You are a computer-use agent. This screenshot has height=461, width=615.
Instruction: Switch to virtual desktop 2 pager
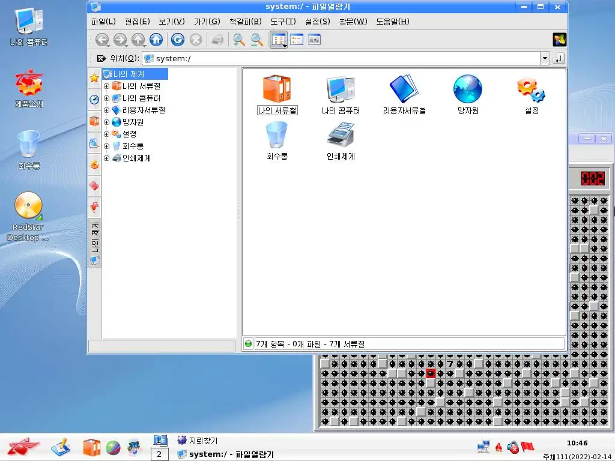(x=159, y=454)
